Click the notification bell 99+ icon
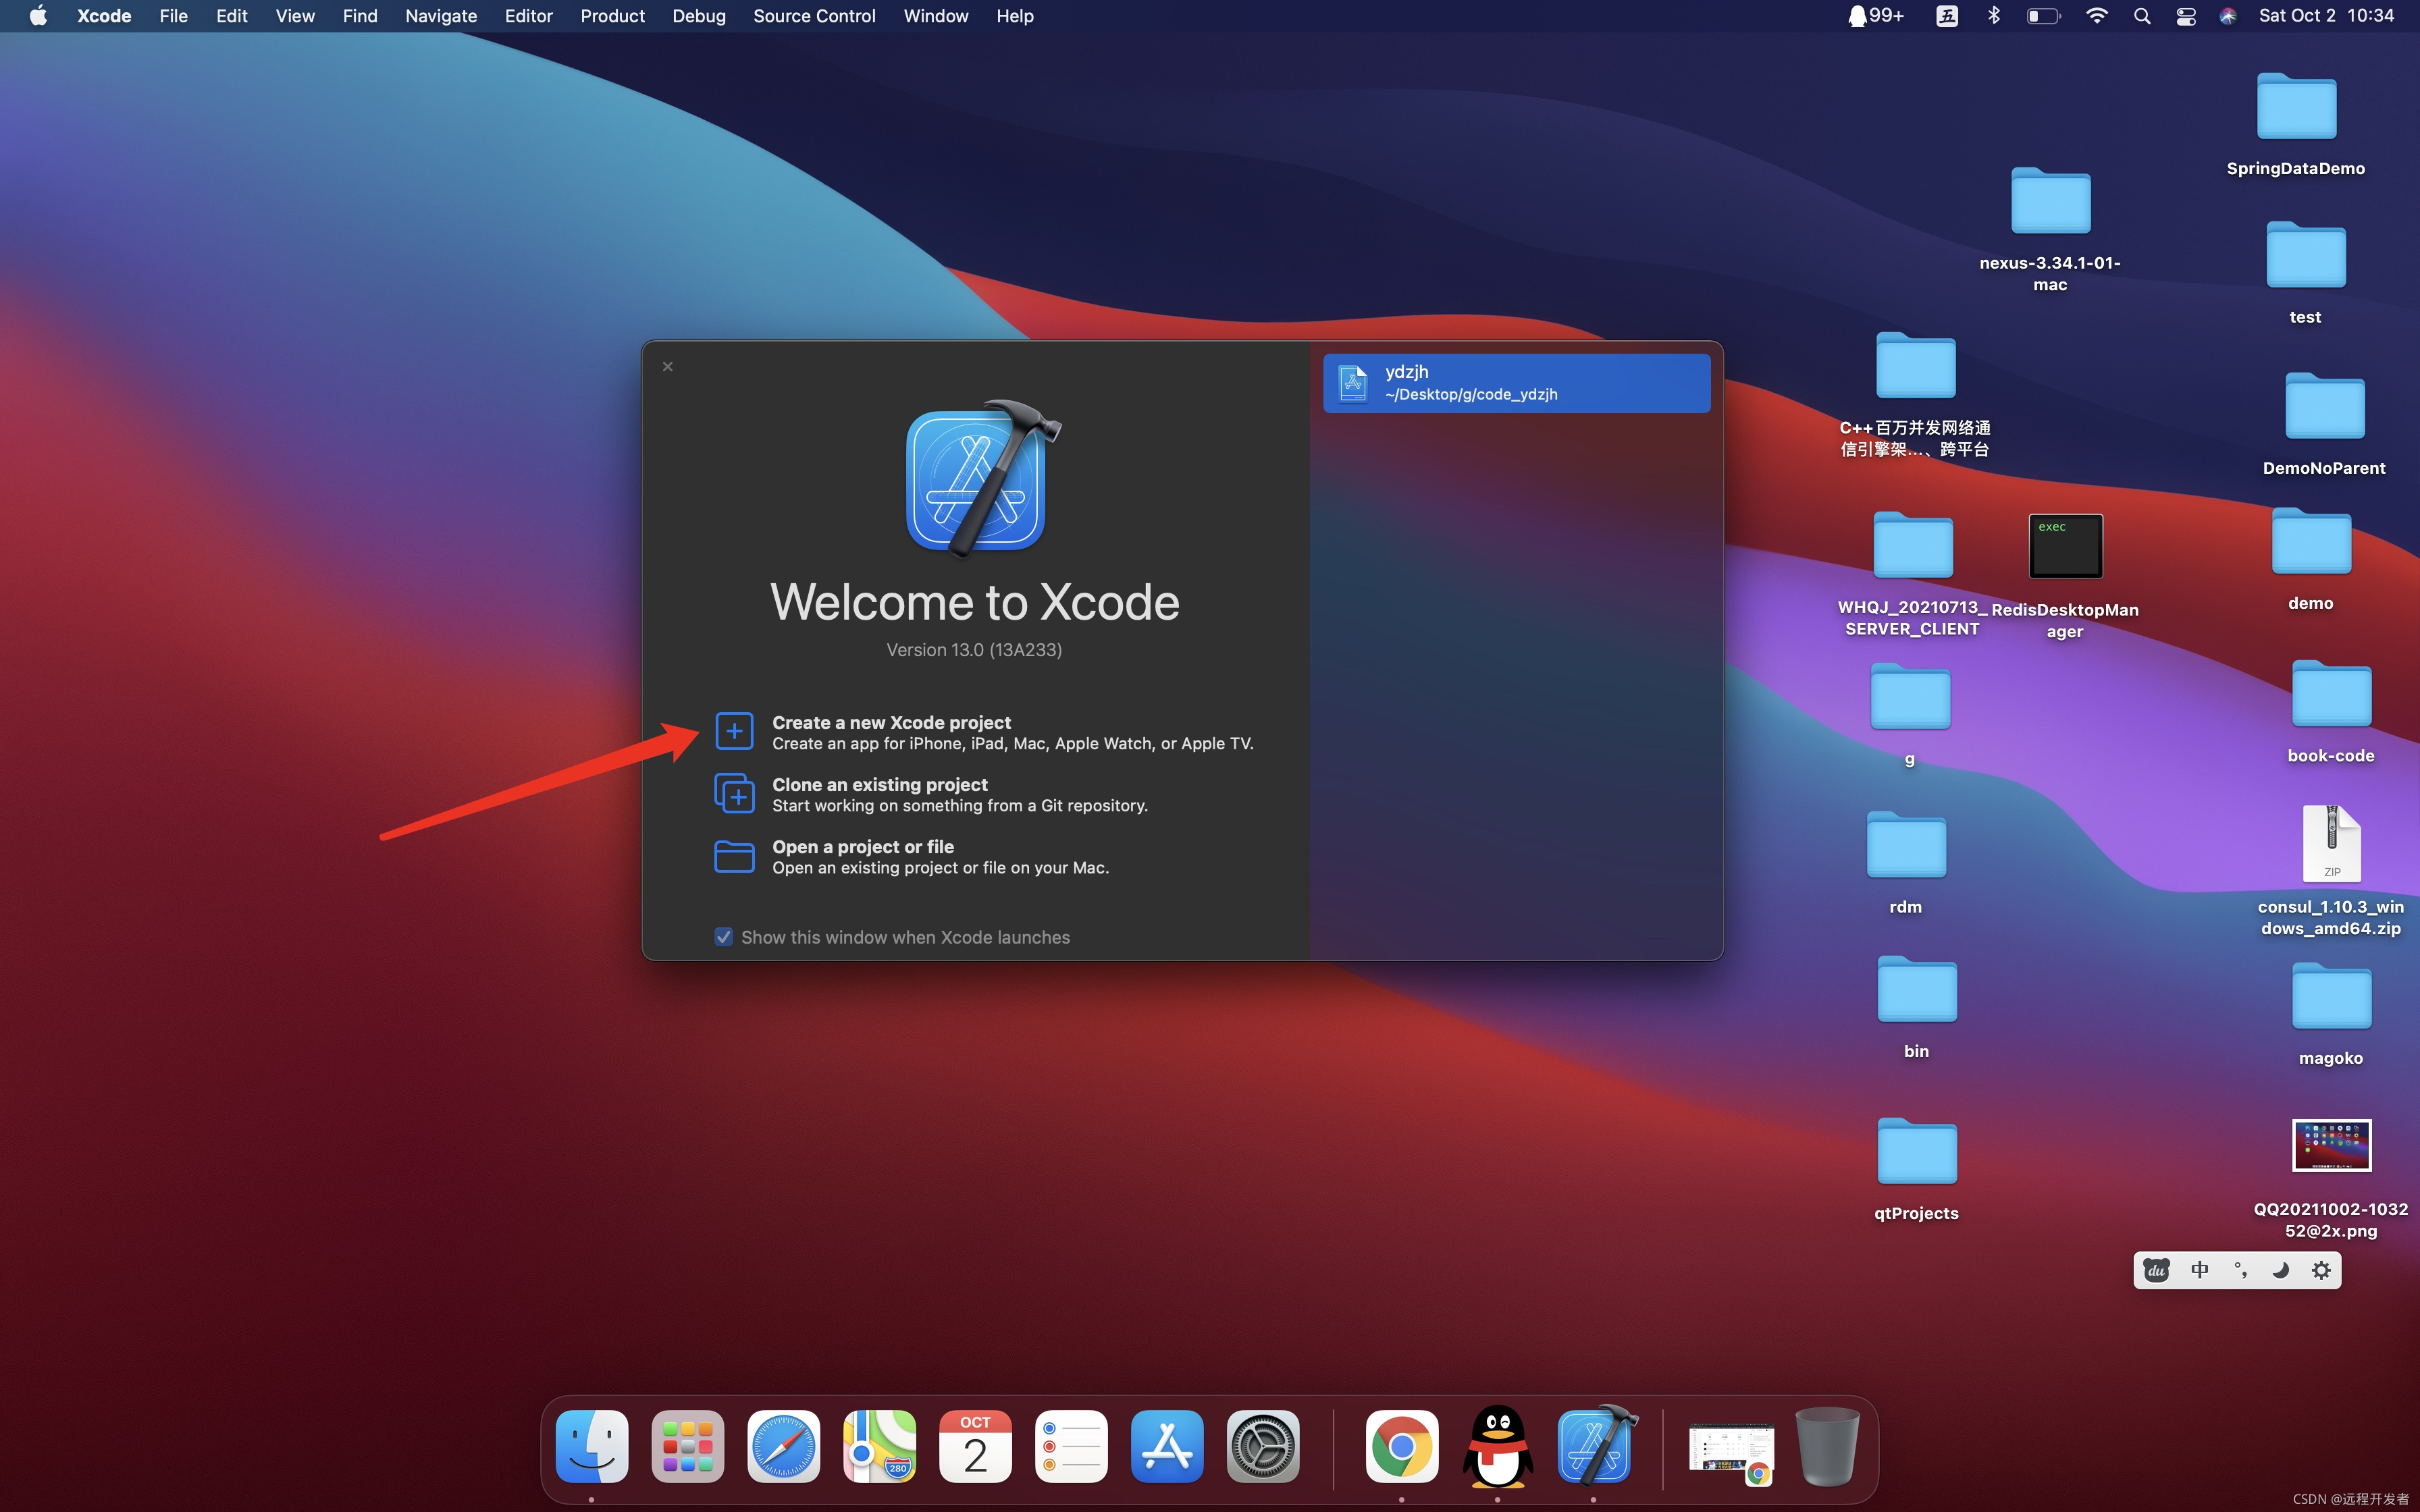2420x1512 pixels. (1875, 16)
